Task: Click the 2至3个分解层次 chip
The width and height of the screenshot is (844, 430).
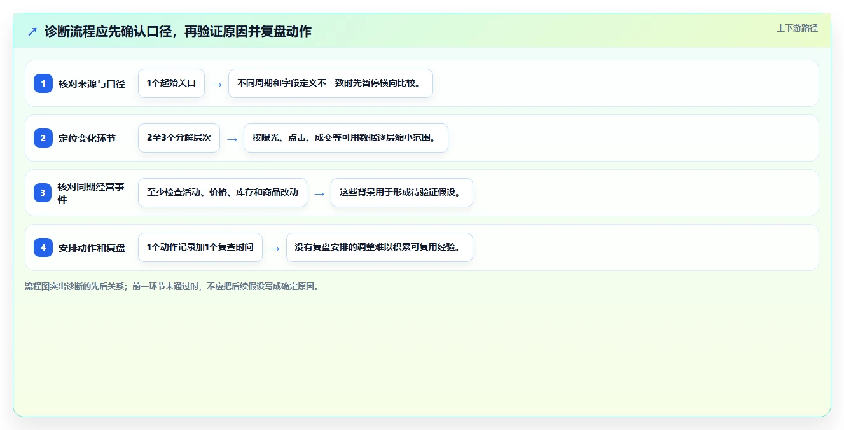Action: [x=179, y=138]
